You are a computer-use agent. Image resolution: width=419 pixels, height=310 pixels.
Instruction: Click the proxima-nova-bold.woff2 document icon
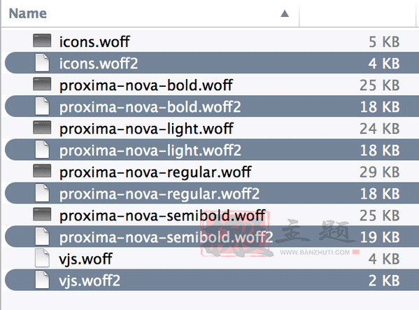(42, 106)
